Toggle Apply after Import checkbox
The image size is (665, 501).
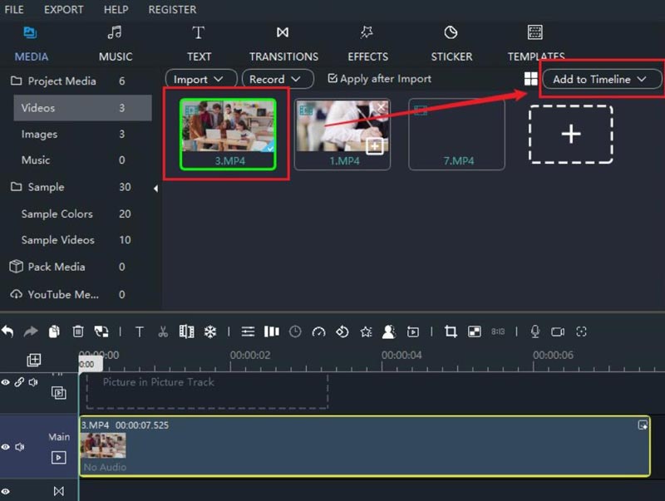tap(332, 78)
